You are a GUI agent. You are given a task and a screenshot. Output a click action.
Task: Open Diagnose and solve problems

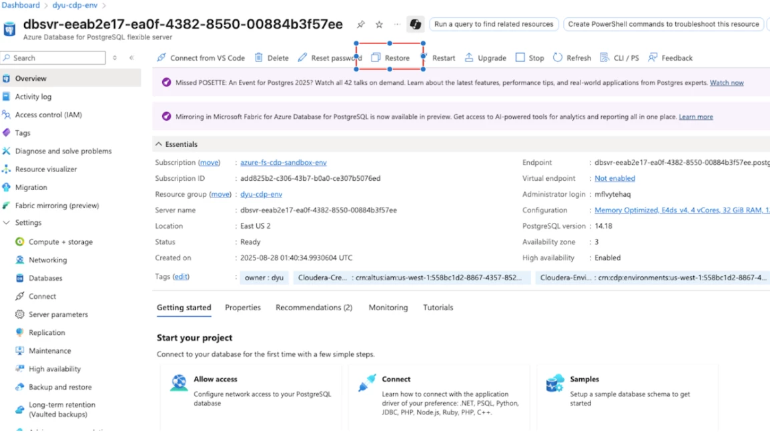click(63, 151)
